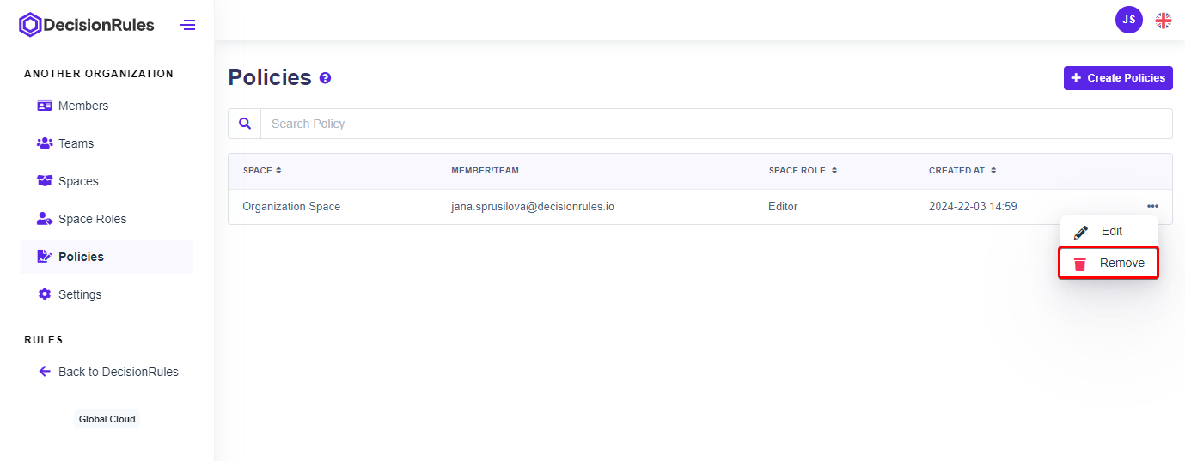Click Back to DecisionRules link
This screenshot has height=461, width=1185.
[x=118, y=372]
